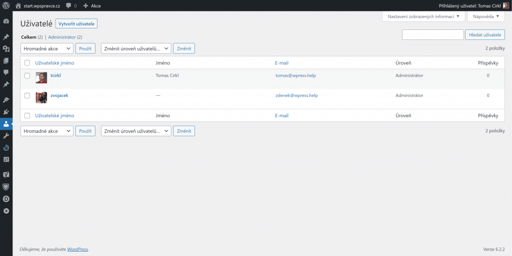Tick the select-all checkbox in table header

[27, 63]
